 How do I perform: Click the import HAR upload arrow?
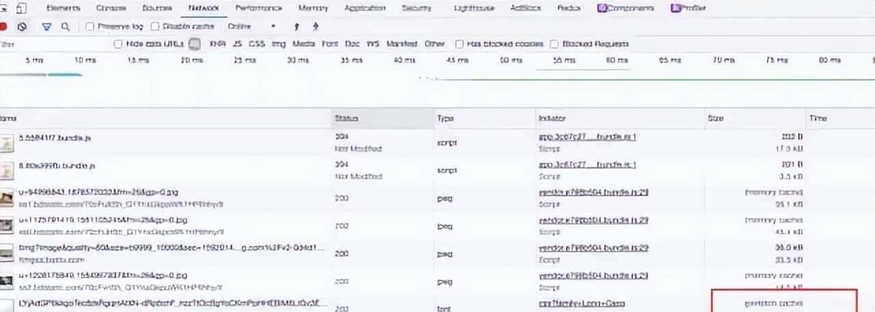pyautogui.click(x=296, y=27)
